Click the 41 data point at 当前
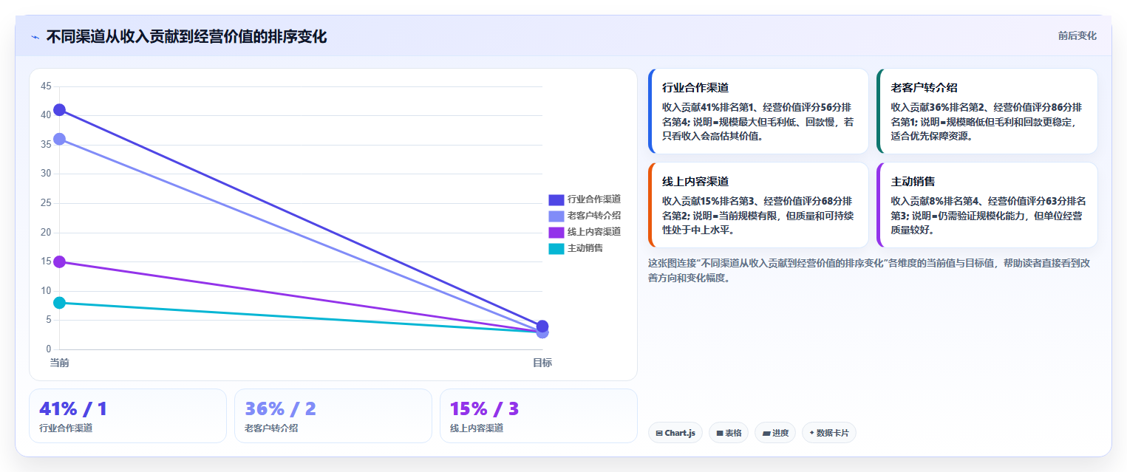 click(x=59, y=110)
